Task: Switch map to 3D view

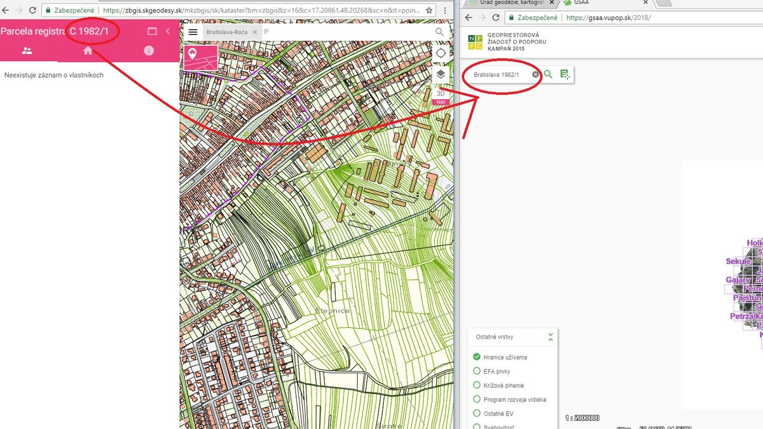Action: coord(441,93)
